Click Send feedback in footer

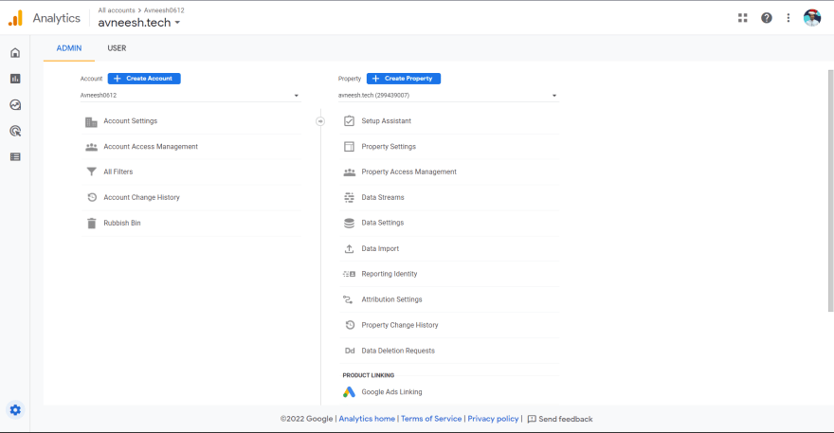pos(560,419)
